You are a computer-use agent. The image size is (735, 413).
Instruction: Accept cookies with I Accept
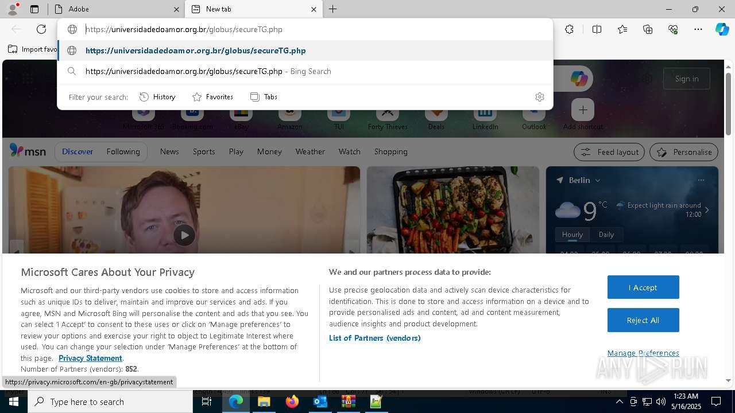click(x=643, y=287)
